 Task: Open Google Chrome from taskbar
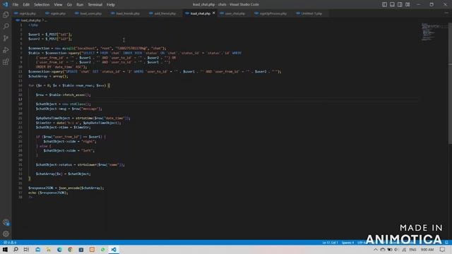71,249
